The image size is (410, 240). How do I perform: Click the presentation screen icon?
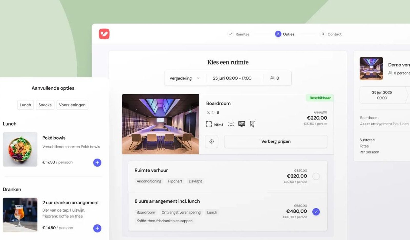242,124
